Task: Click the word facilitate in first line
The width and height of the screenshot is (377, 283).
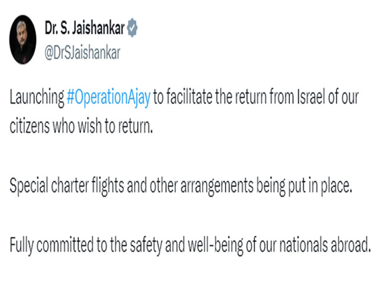Action: pyautogui.click(x=190, y=97)
